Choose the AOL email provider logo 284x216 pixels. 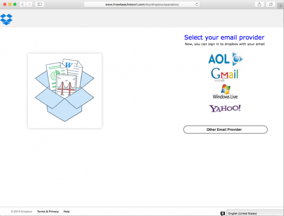tap(225, 59)
